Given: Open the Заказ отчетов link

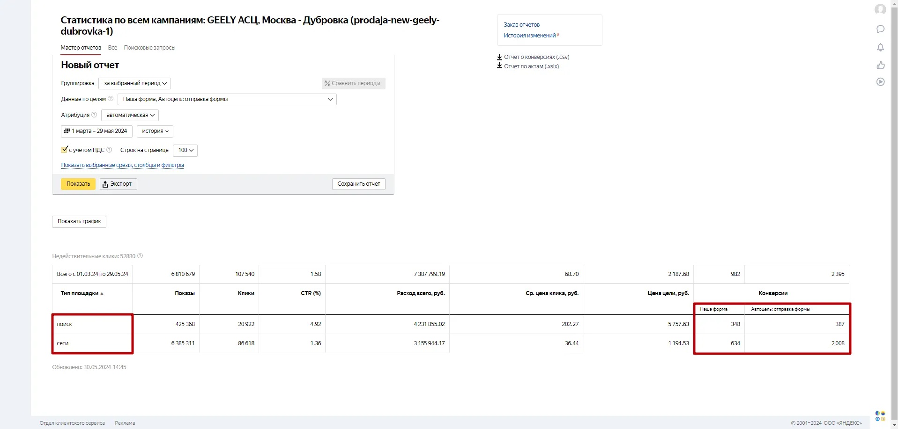Looking at the screenshot, I should [x=521, y=25].
